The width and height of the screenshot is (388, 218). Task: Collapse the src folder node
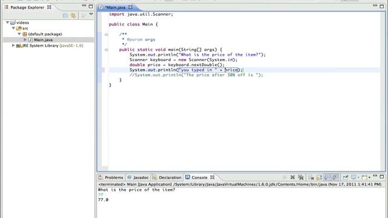tap(13, 28)
